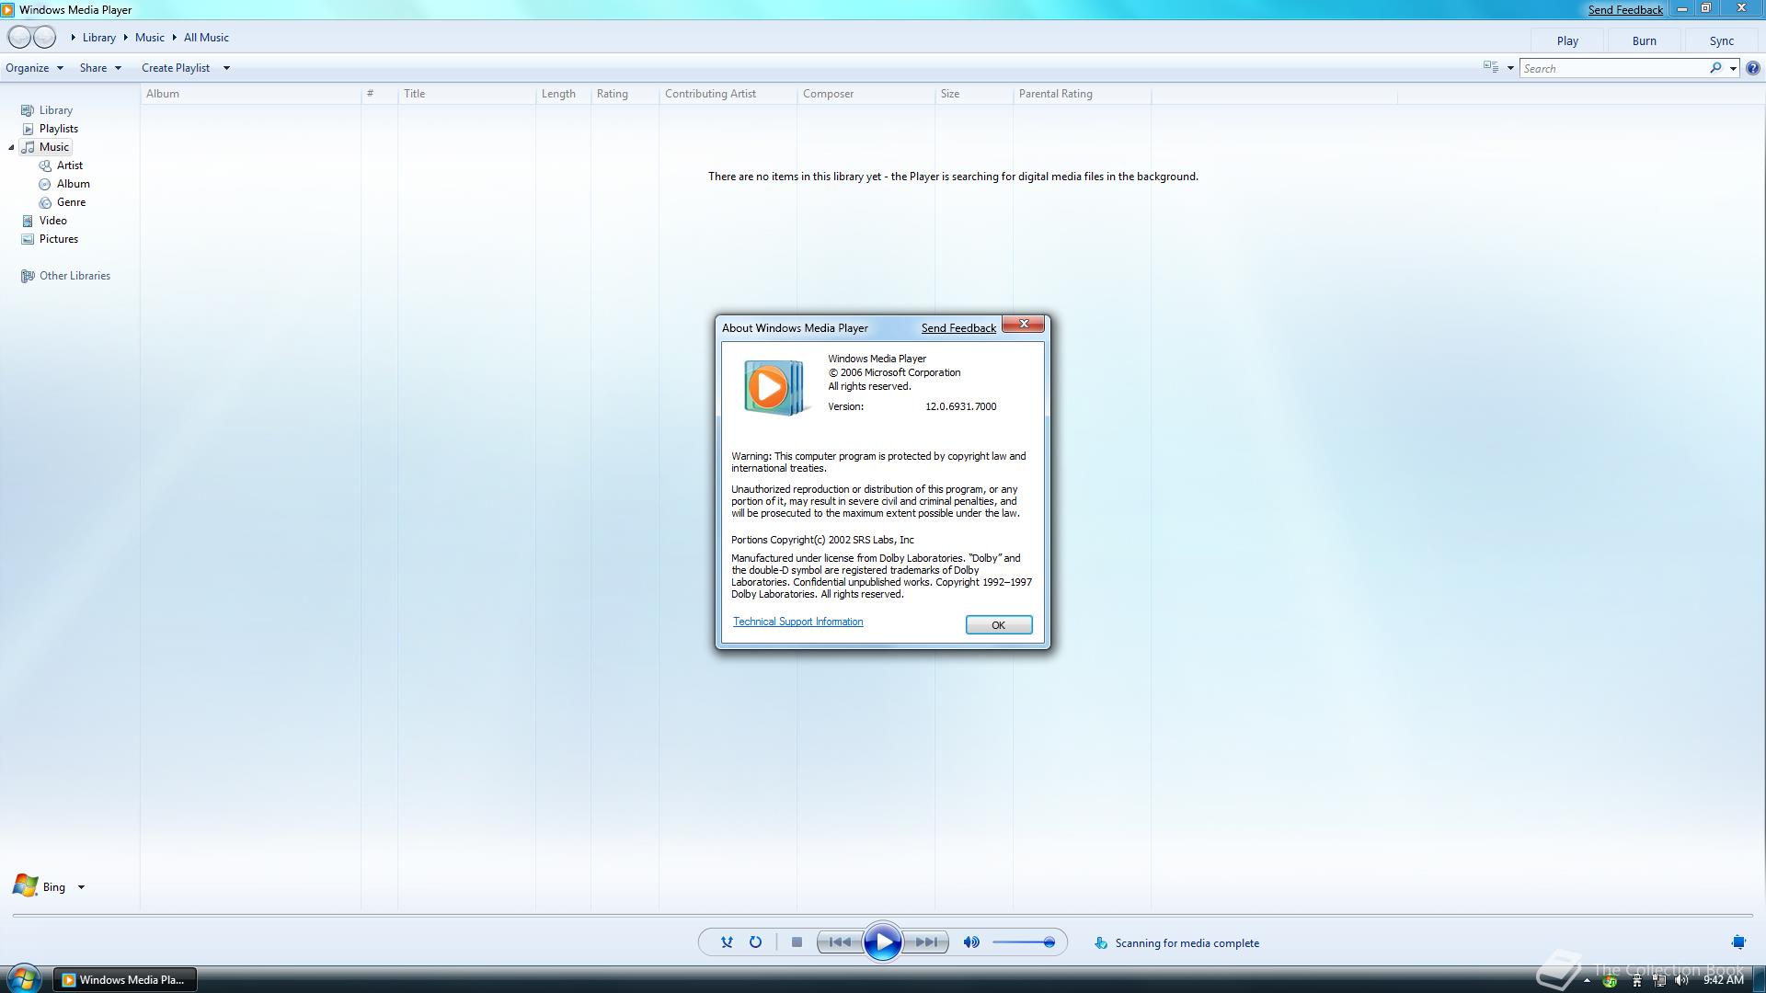
Task: Select Other Libraries in the sidebar
Action: click(66, 276)
